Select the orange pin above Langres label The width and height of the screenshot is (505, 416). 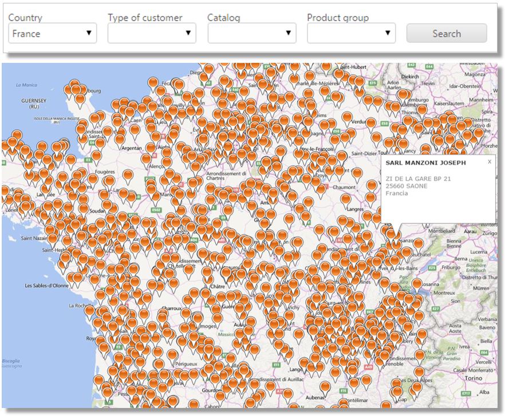(346, 199)
